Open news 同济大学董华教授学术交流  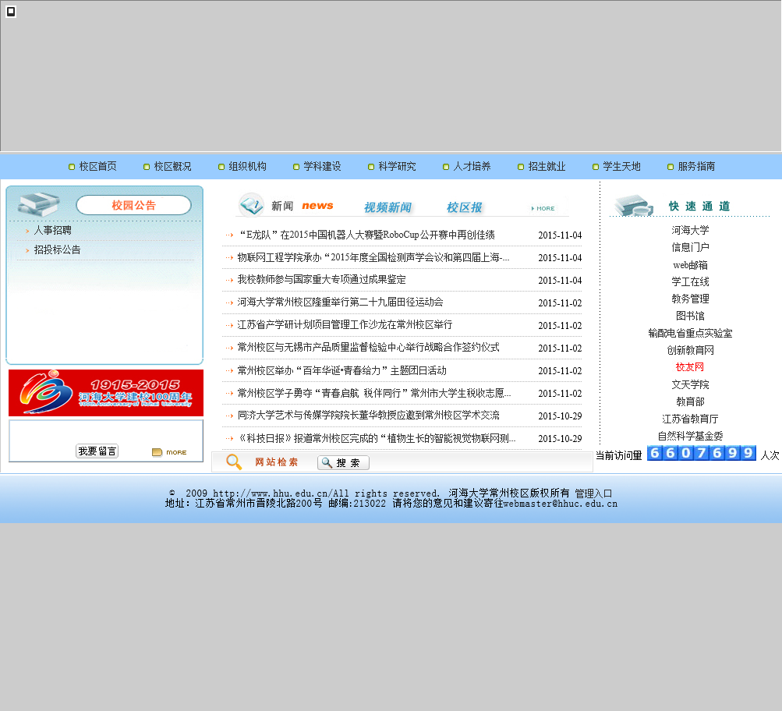pyautogui.click(x=368, y=416)
